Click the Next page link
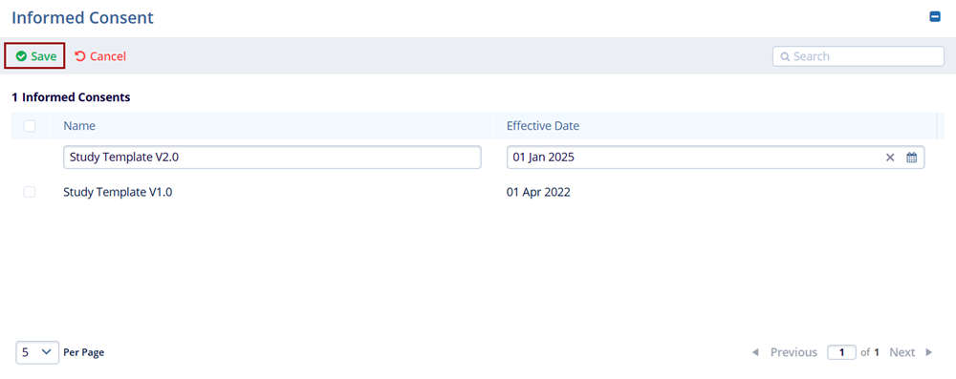Screen dimensions: 956x379 (902, 352)
